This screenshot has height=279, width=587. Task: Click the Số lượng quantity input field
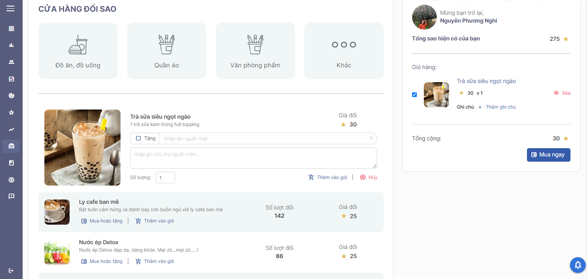point(165,177)
